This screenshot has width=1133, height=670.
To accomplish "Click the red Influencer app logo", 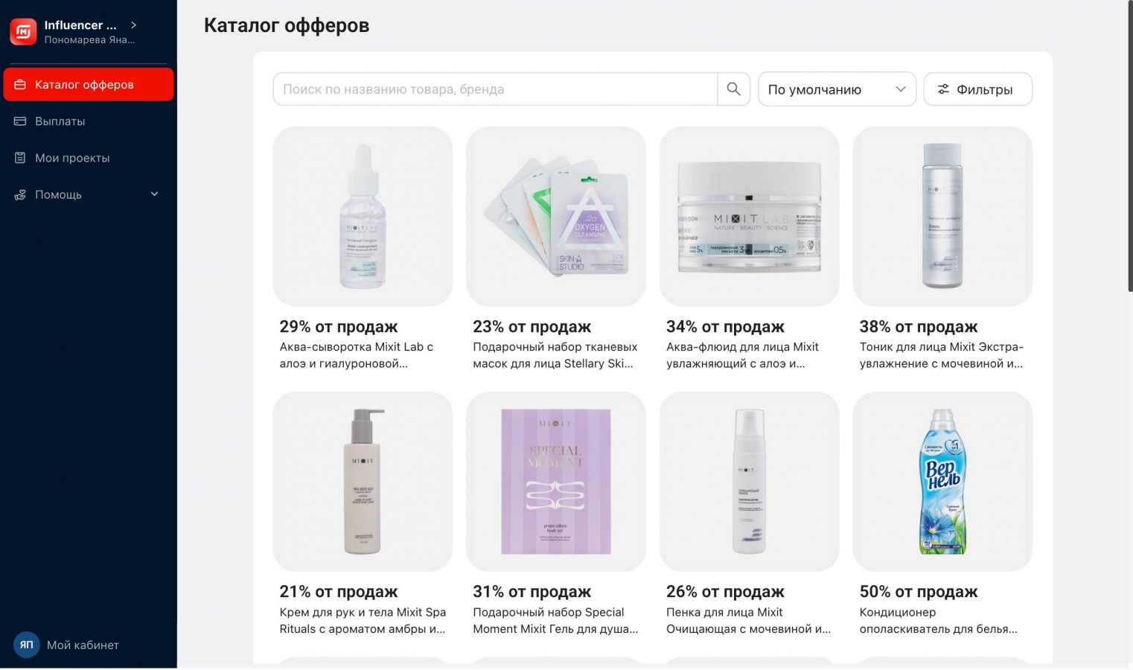I will point(23,31).
